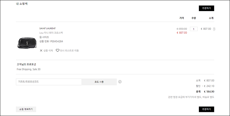
Task: Click the VAT and shipping notice text
Action: point(191,97)
